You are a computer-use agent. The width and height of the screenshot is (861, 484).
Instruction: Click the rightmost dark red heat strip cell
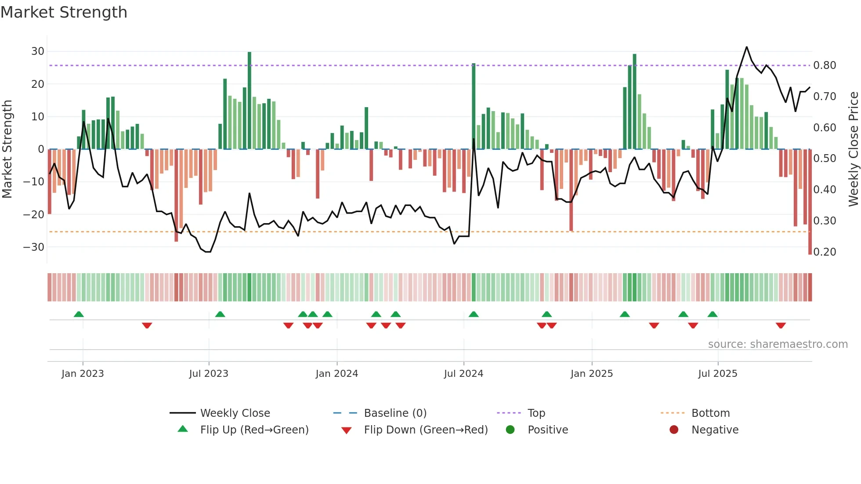810,287
